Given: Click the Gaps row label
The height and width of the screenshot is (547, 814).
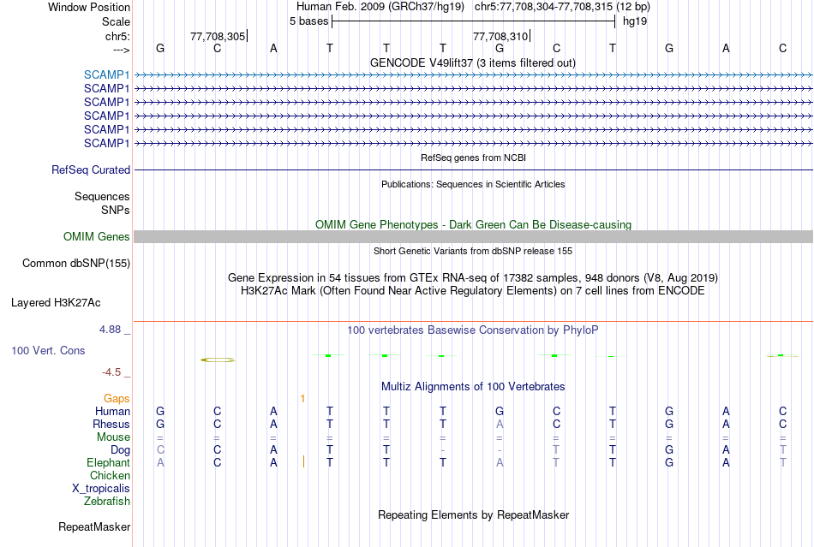Looking at the screenshot, I should 117,398.
